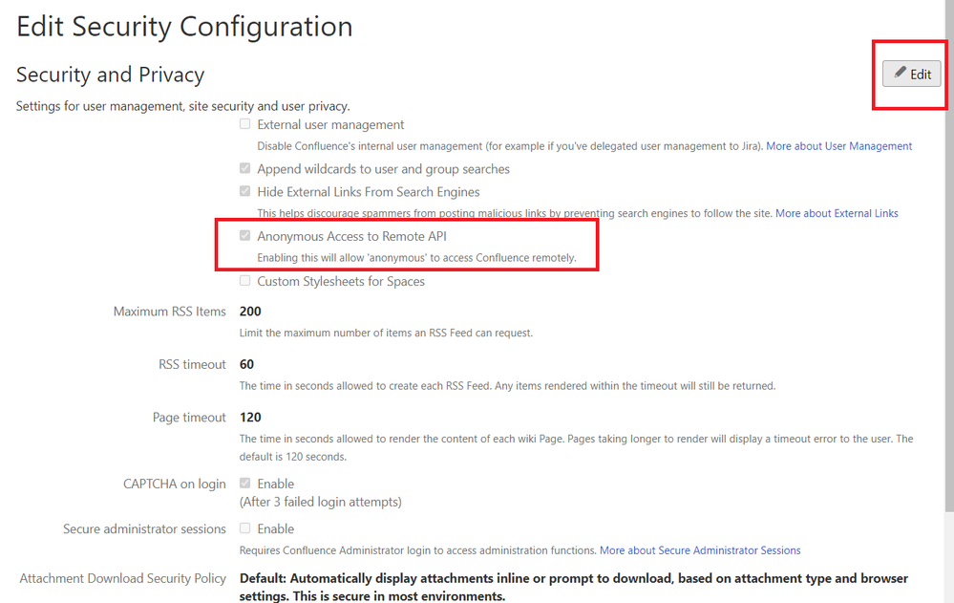Open More about External Links link
This screenshot has width=954, height=603.
(837, 213)
